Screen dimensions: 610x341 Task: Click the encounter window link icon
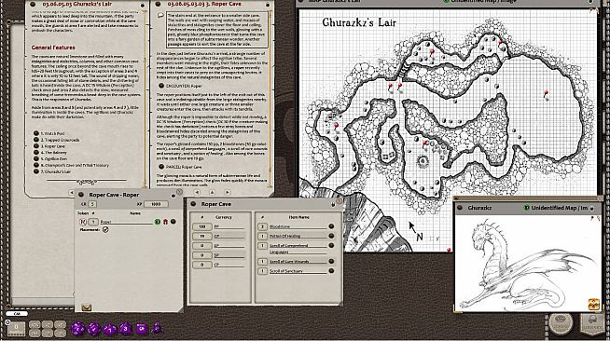(81, 195)
